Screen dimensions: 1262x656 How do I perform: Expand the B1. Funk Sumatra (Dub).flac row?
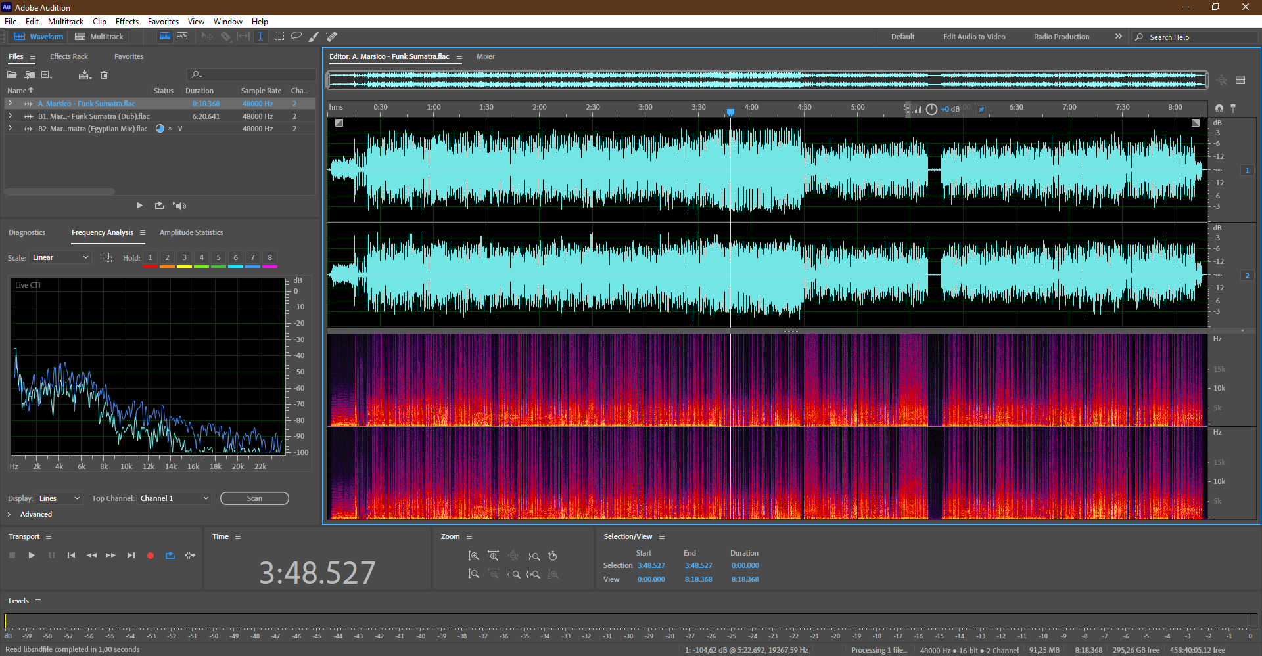[10, 116]
